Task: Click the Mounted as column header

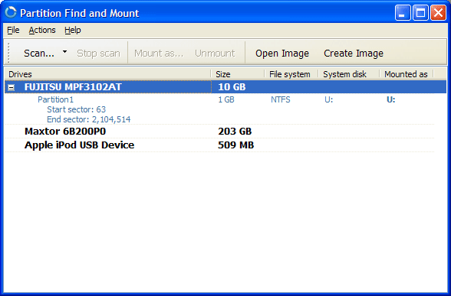Action: [x=407, y=74]
